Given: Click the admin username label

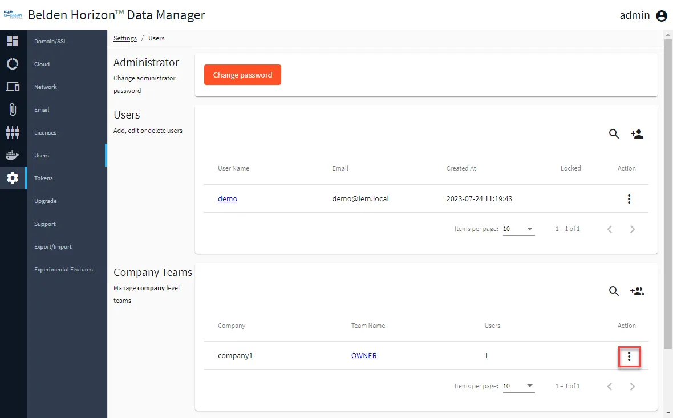Looking at the screenshot, I should (x=634, y=15).
